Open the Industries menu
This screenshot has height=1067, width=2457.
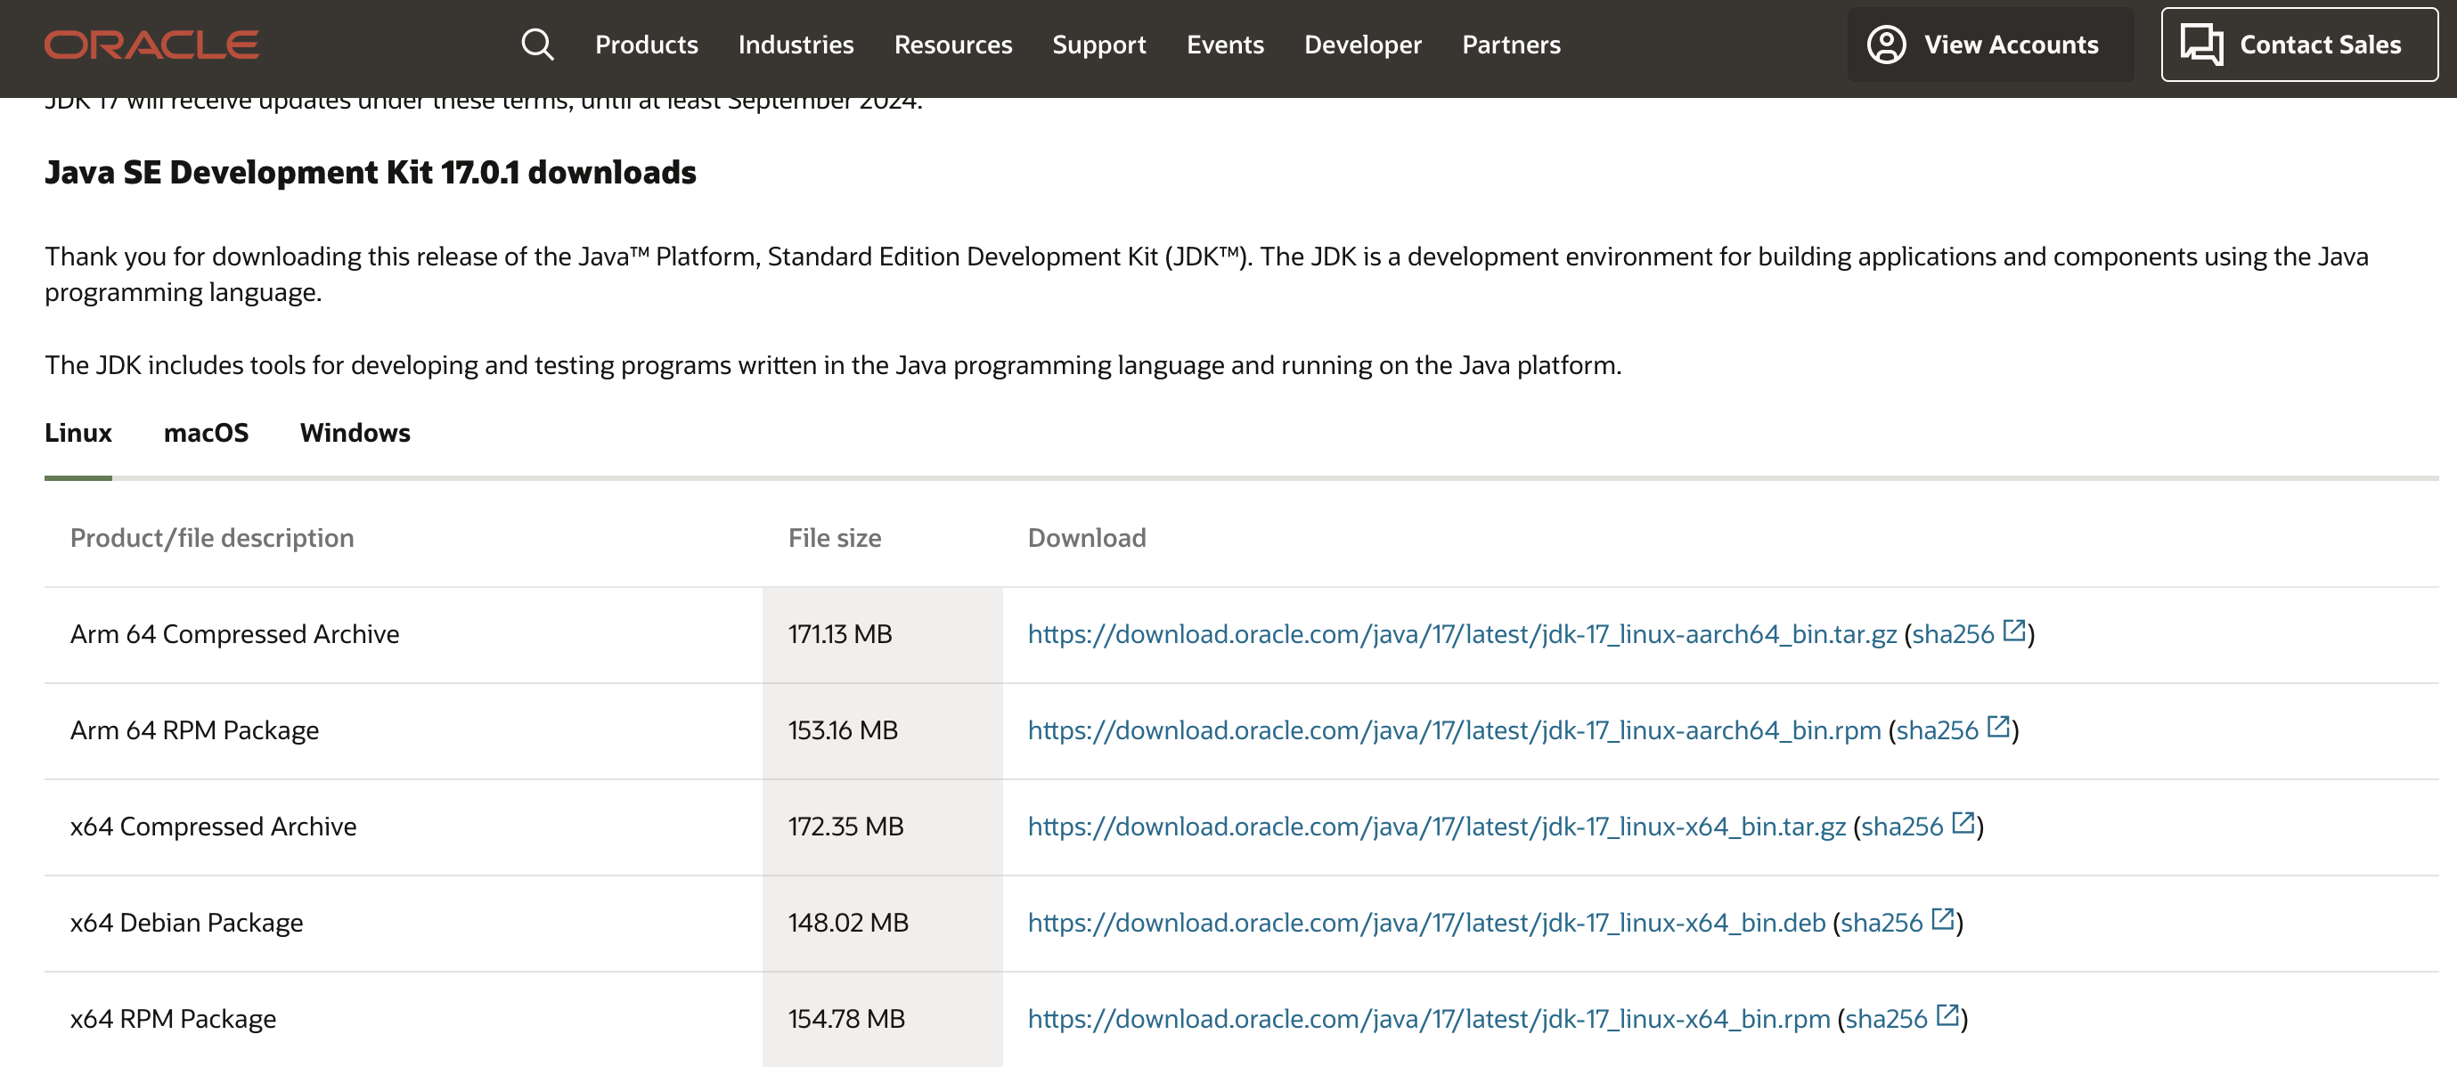point(796,45)
